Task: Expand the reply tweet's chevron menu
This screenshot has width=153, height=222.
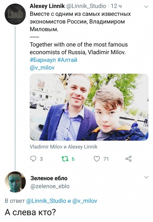Action: click(x=146, y=177)
